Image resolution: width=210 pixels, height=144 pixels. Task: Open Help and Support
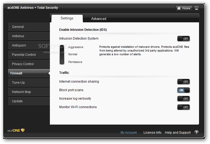(x=178, y=133)
